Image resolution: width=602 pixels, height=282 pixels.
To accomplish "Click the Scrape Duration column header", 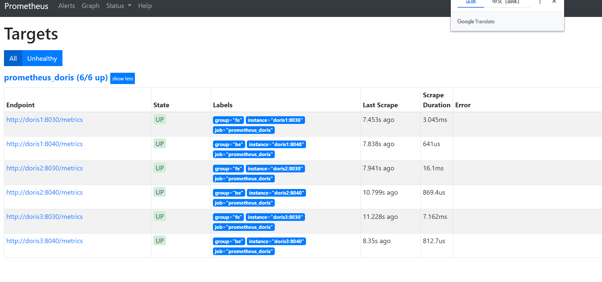I will pyautogui.click(x=437, y=100).
